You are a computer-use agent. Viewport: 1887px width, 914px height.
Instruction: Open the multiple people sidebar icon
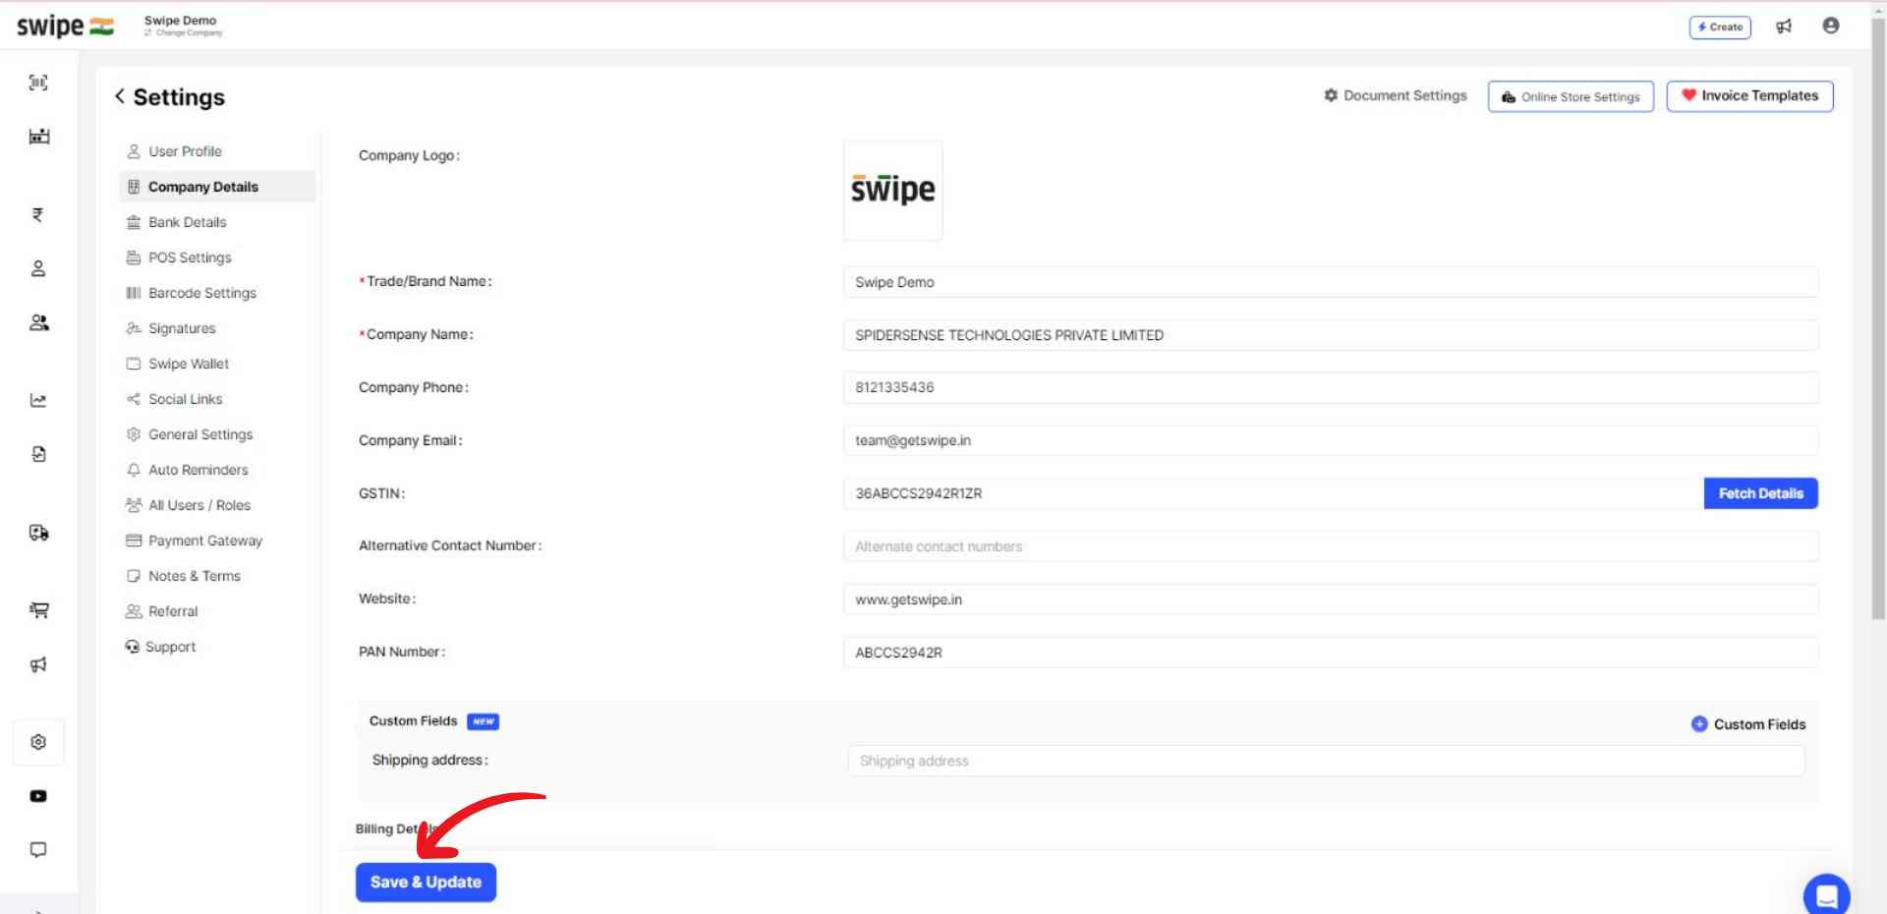38,322
